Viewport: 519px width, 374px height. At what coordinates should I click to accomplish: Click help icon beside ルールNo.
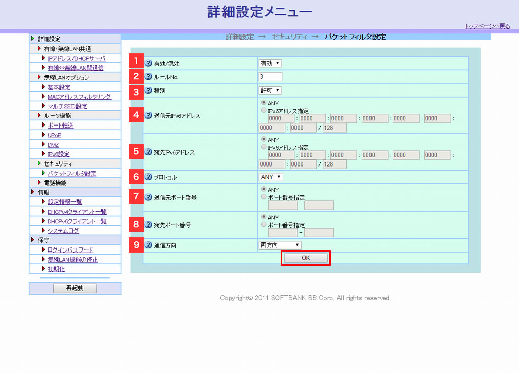pyautogui.click(x=149, y=77)
